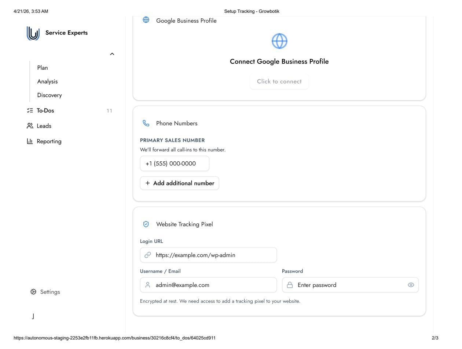462x349 pixels.
Task: Click the shield icon beside Website Tracking Pixel
Action: pos(146,224)
